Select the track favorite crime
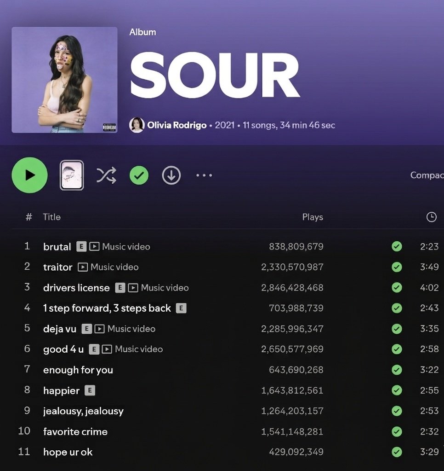444x471 pixels. point(75,432)
